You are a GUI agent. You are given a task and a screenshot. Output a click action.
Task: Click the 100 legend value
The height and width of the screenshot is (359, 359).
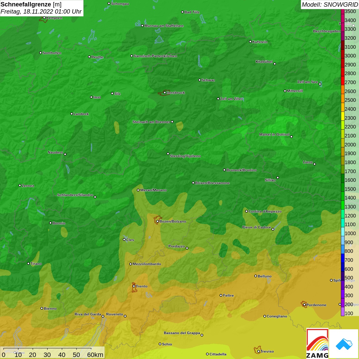pos(349,313)
